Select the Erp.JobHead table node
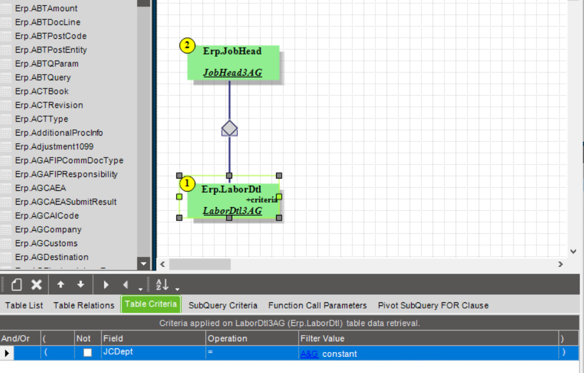This screenshot has height=373, width=584. [233, 62]
